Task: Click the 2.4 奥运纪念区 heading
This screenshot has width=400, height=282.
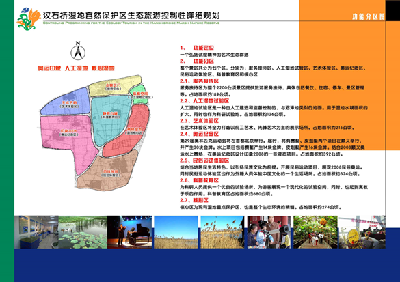Action: click(x=200, y=134)
